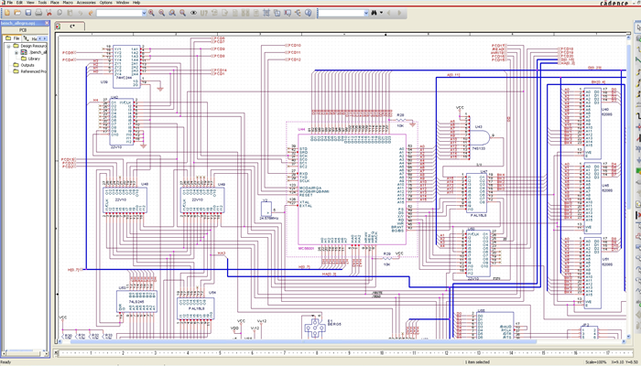Select the Design Resources folder
Screen dimensions: 641x366
pyautogui.click(x=30, y=46)
